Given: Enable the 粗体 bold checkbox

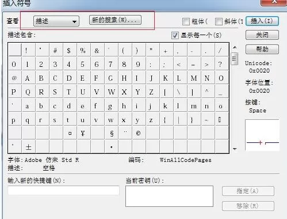Looking at the screenshot, I should click(186, 21).
